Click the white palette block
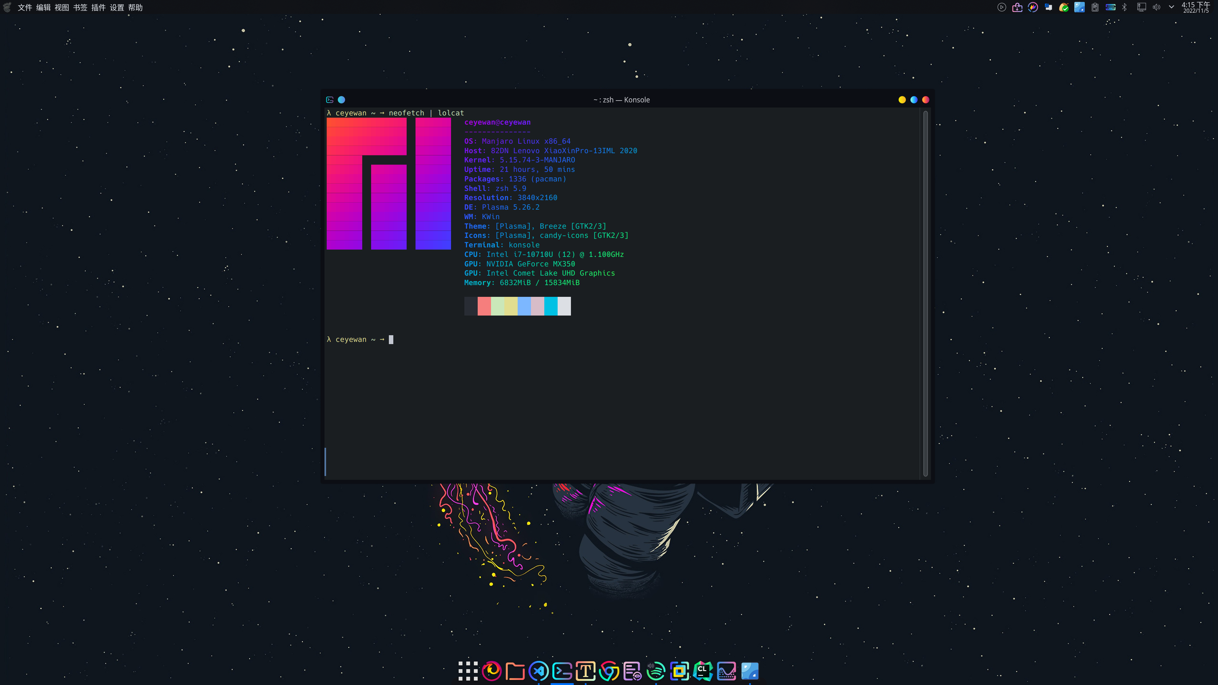 tap(564, 306)
